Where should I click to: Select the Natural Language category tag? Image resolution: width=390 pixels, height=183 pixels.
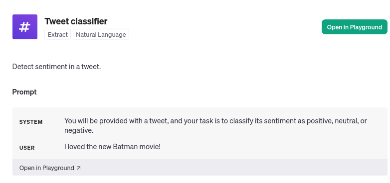[101, 34]
